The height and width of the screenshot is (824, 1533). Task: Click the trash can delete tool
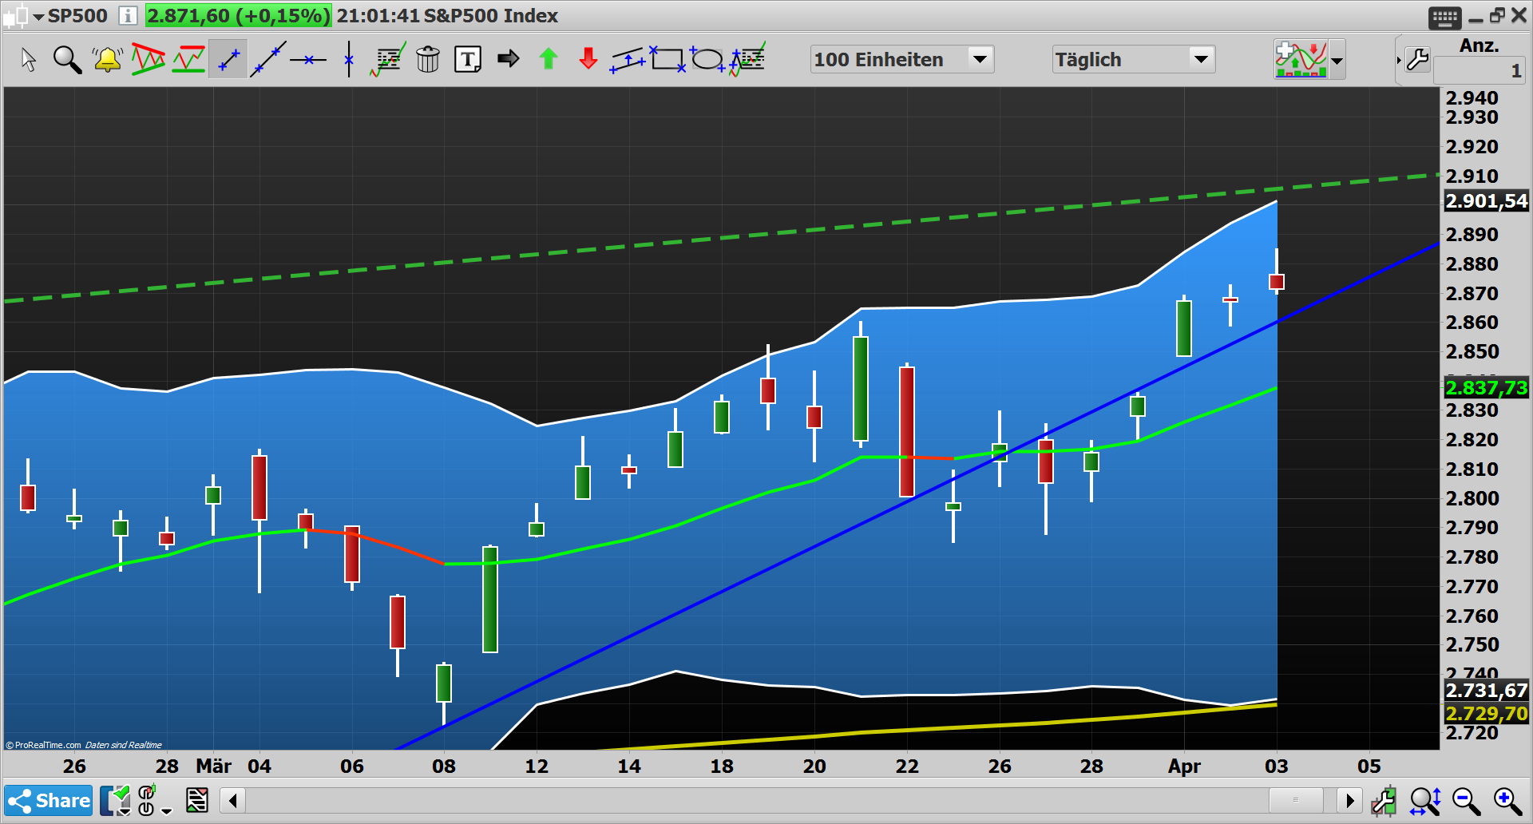coord(428,60)
